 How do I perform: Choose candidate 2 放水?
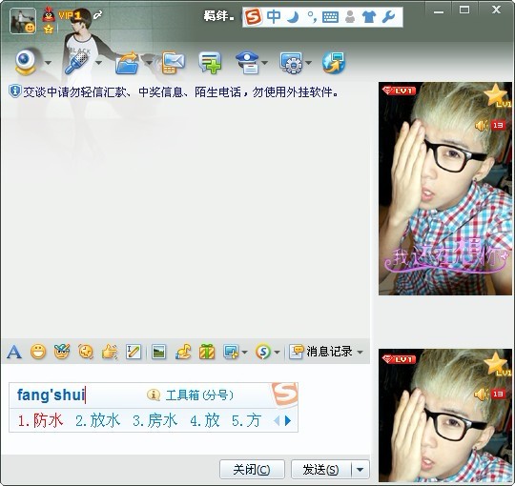[x=98, y=420]
